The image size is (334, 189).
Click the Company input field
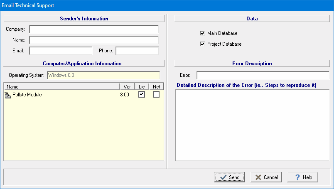[94, 29]
